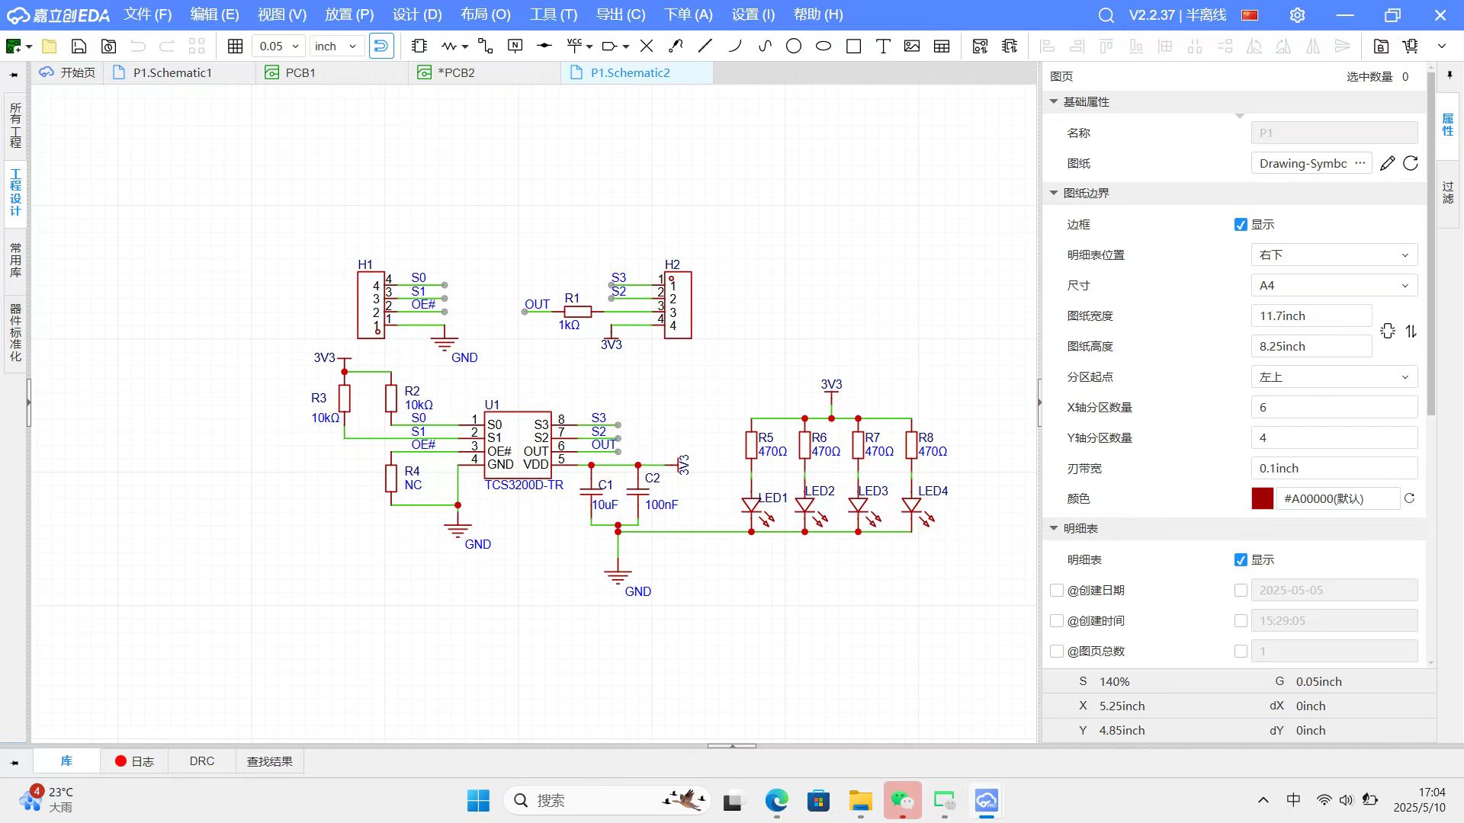Select the net label tool
The image size is (1464, 823).
click(x=515, y=46)
